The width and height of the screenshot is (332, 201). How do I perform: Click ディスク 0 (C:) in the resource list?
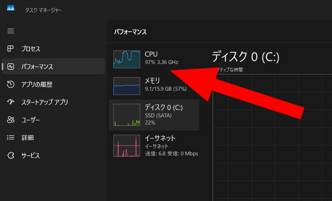click(164, 108)
